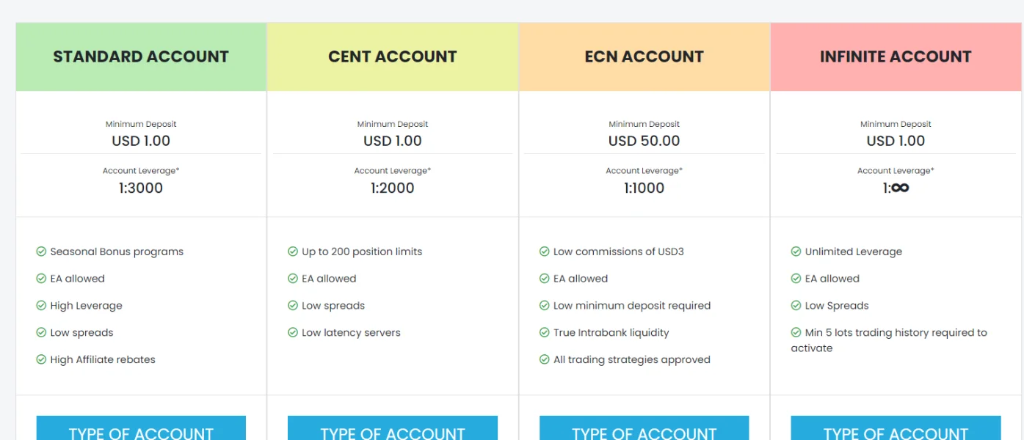
Task: Click check icon next to Low latency servers
Action: 293,332
